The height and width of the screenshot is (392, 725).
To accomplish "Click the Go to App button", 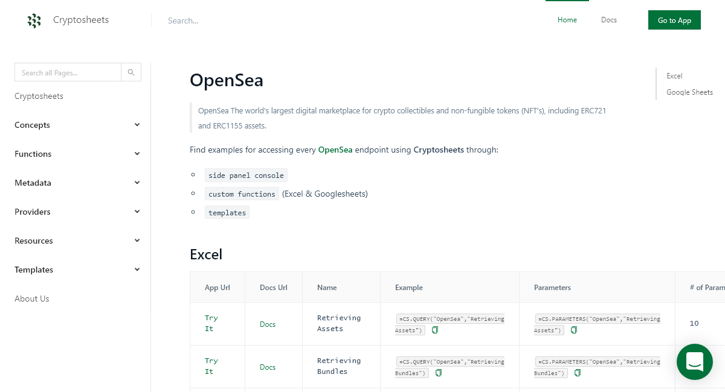I will point(674,20).
